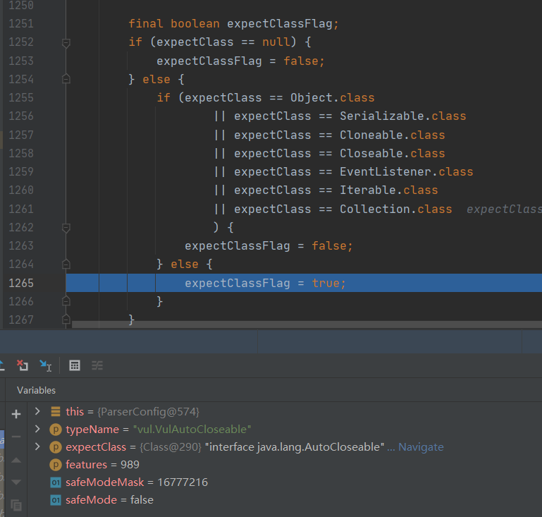Click the move watch up arrow
The height and width of the screenshot is (517, 542).
point(16,460)
